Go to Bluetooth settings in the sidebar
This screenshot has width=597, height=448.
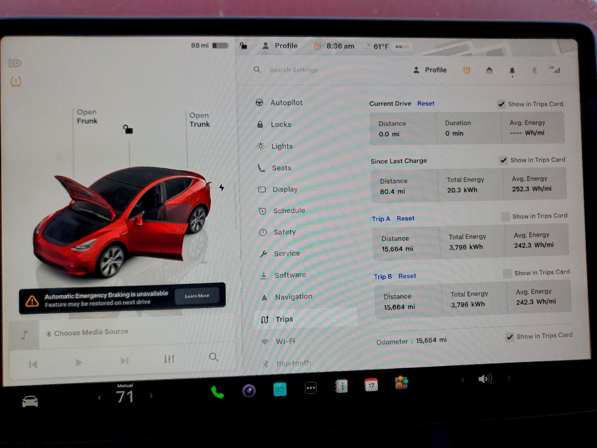tap(287, 364)
